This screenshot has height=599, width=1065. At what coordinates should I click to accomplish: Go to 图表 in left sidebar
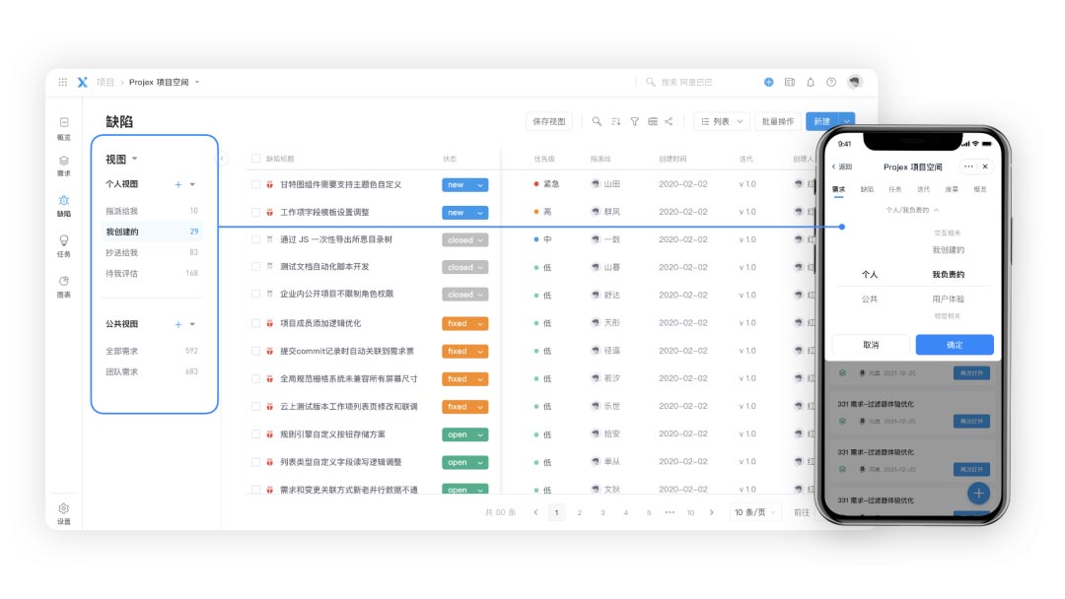tap(64, 287)
